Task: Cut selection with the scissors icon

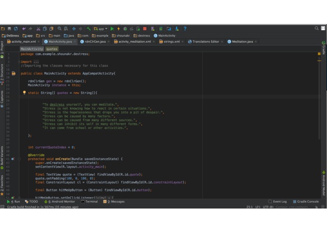Action: pos(39,29)
